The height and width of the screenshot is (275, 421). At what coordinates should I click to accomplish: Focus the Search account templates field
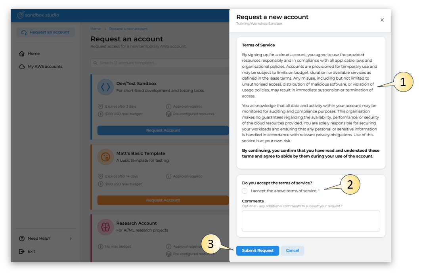[160, 63]
